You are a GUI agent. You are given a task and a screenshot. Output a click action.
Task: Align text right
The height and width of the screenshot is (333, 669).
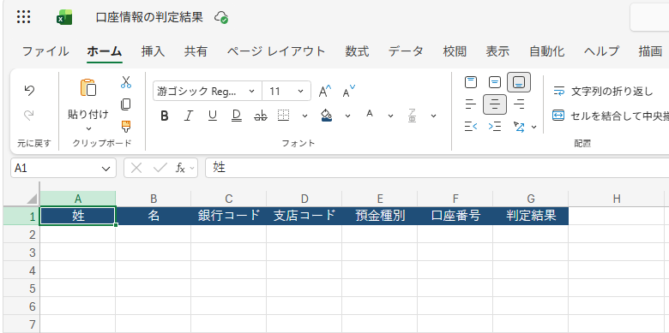coord(519,104)
